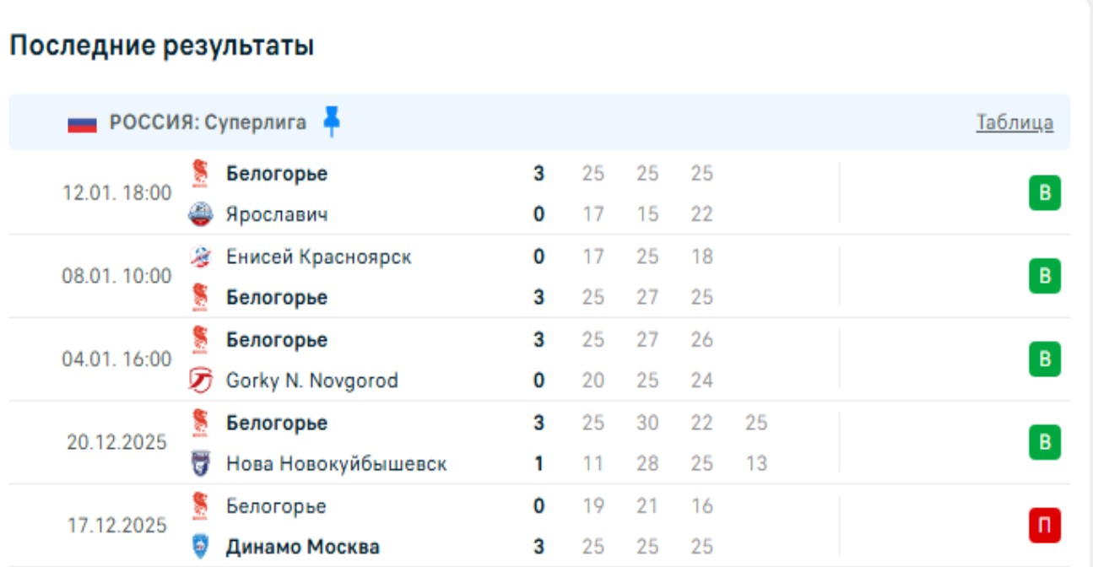1093x567 pixels.
Task: Open the Нова Новокуйбышевск team name
Action: 336,463
